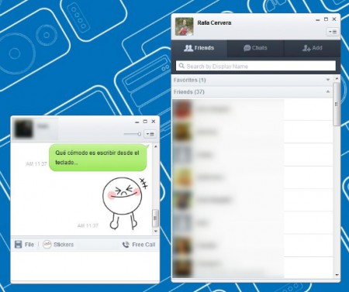Screen dimensions: 349x292
Task: Expand the Favorites (1) section
Action: pos(252,80)
